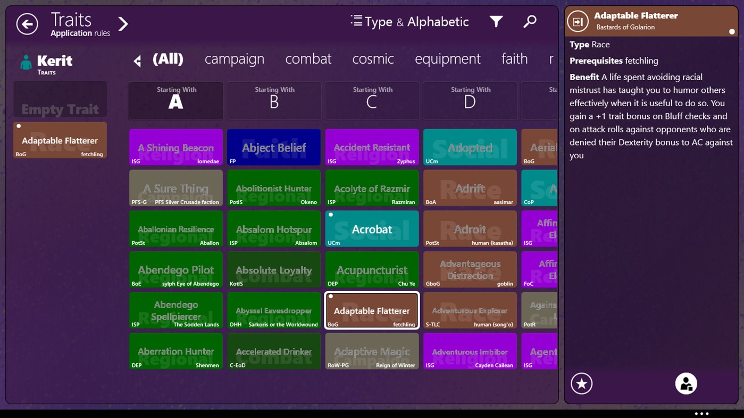Open the trait search tool
This screenshot has width=744, height=418.
pyautogui.click(x=530, y=21)
